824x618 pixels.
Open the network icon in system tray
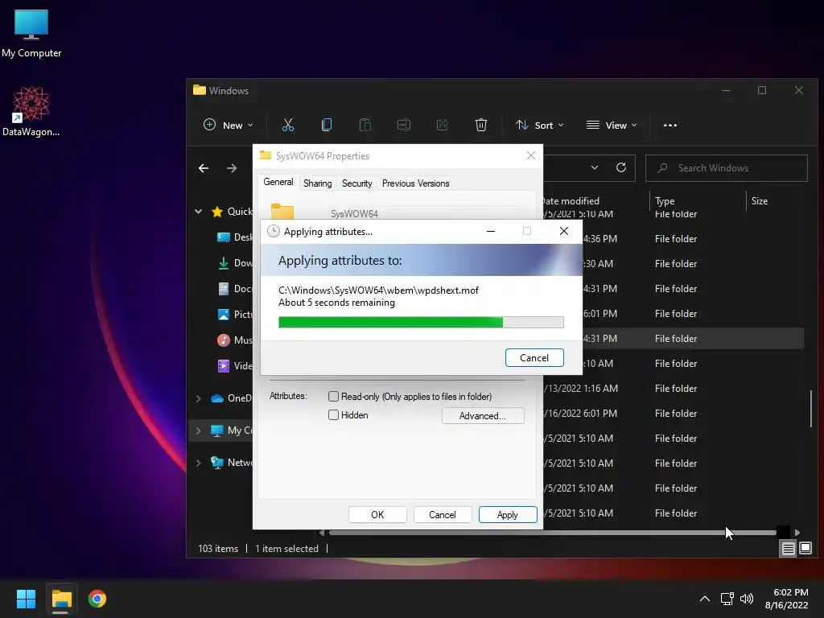(727, 599)
